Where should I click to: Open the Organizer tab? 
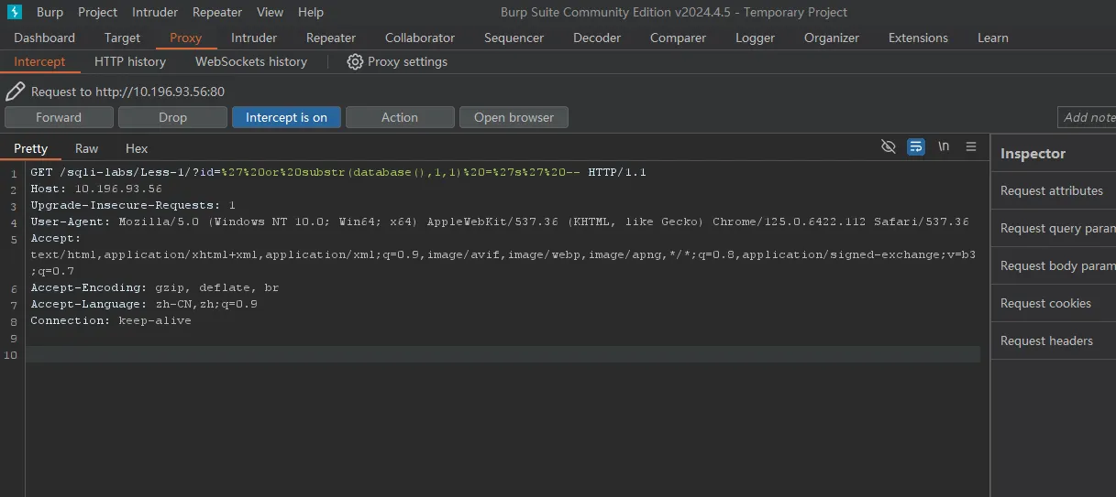(832, 38)
